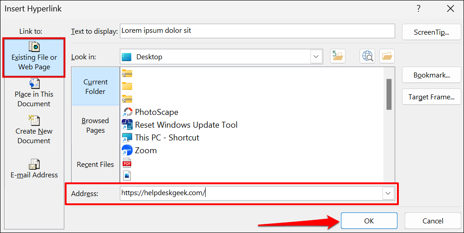The width and height of the screenshot is (464, 233).
Task: Cancel the Insert Hyperlink dialog
Action: pos(433,221)
